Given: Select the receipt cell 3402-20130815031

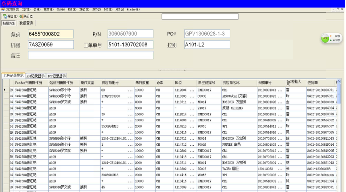Looking at the screenshot, I should point(321,96).
